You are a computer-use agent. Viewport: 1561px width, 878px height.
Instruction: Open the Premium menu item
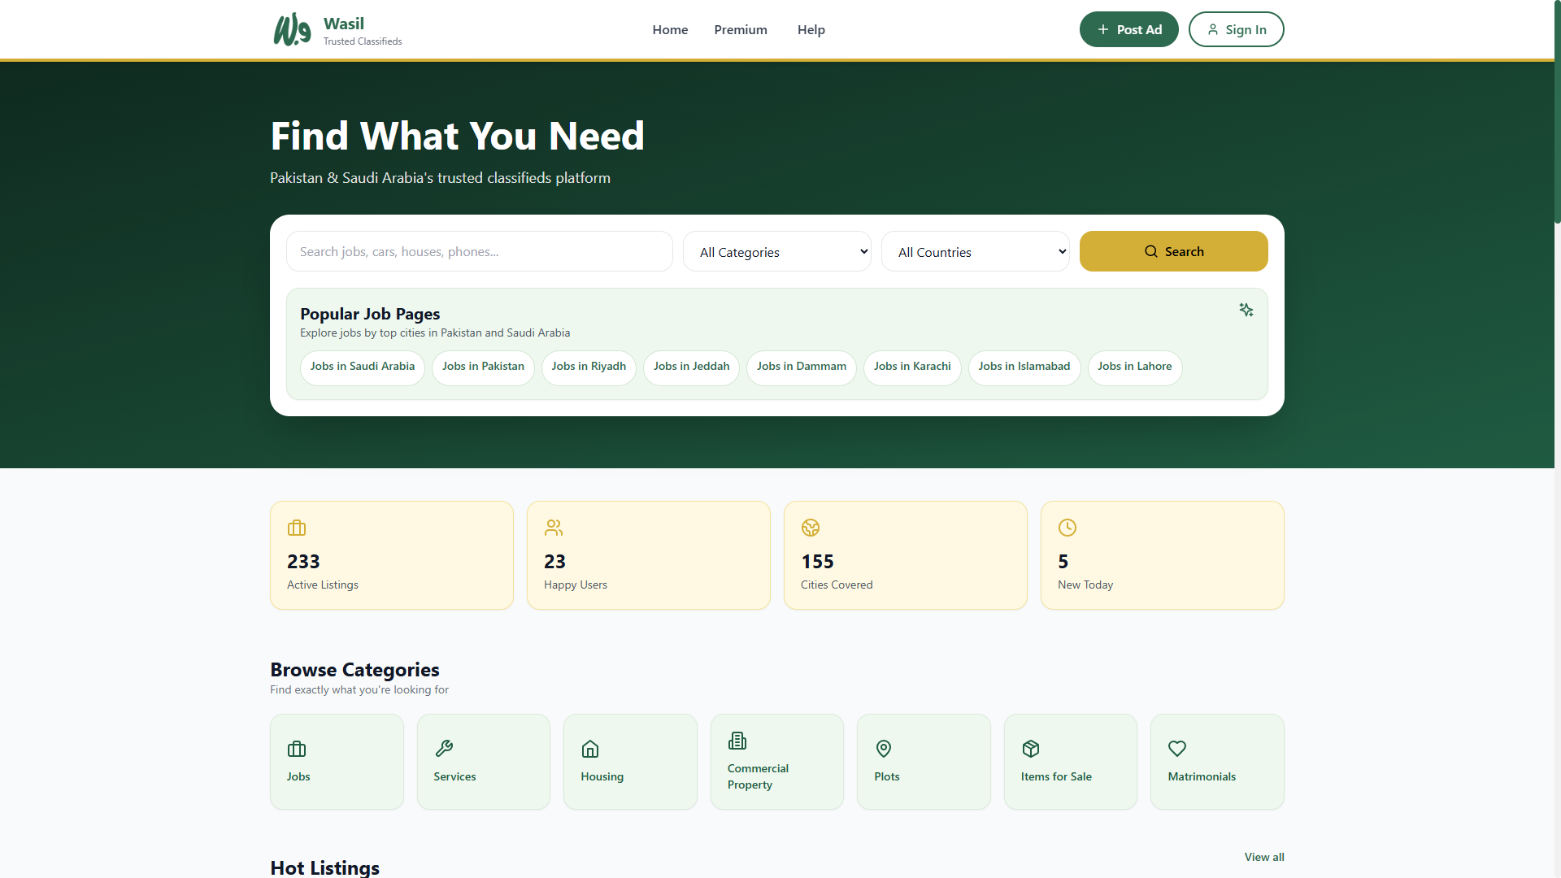coord(741,30)
